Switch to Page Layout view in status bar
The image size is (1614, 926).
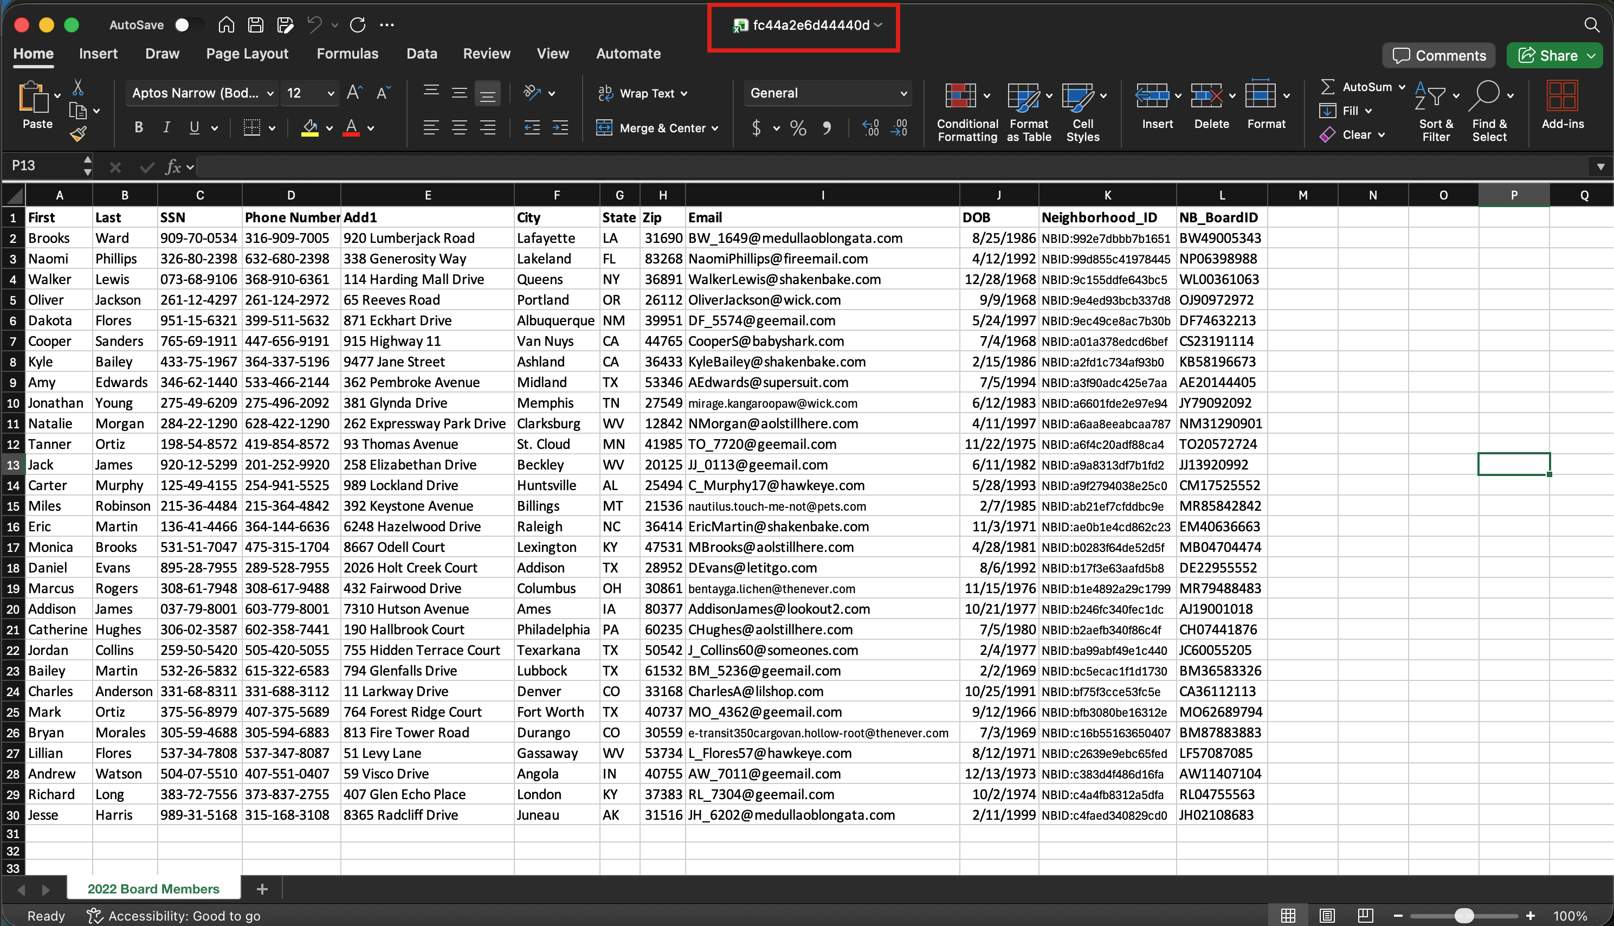(x=1327, y=915)
